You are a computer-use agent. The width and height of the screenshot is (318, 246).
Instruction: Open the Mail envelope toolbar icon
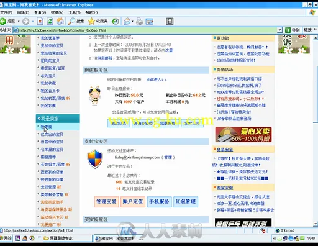(x=127, y=21)
